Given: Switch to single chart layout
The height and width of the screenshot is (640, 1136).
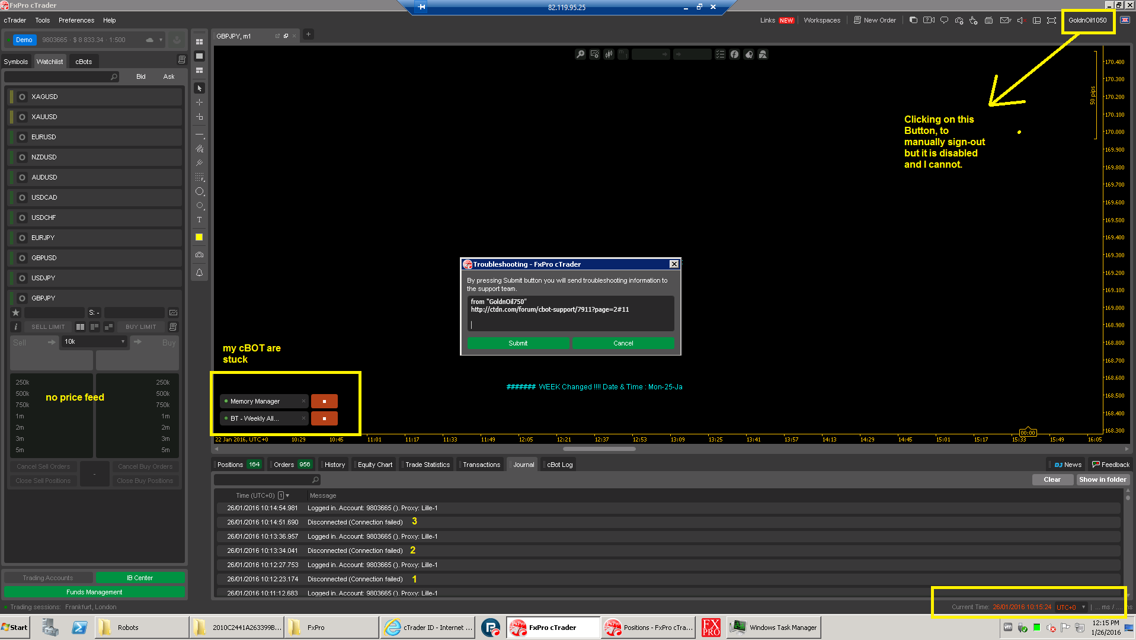Looking at the screenshot, I should tap(199, 56).
